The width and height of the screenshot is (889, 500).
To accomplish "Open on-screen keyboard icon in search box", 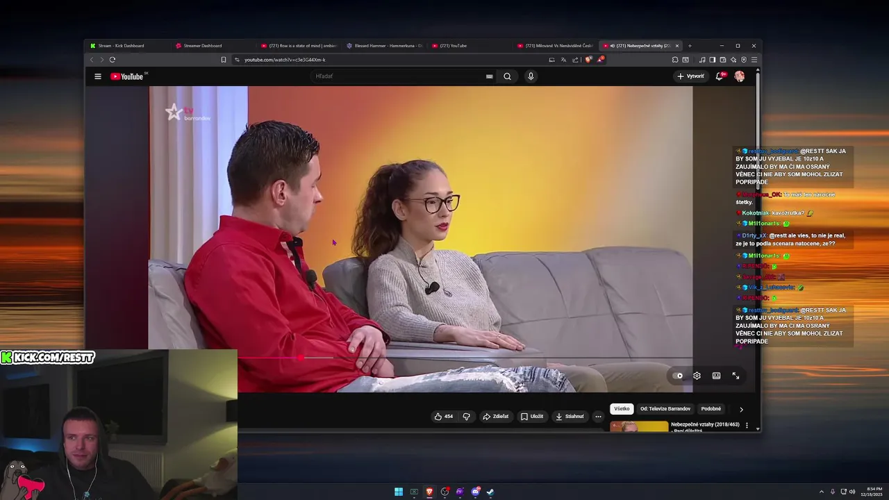I will pyautogui.click(x=489, y=76).
